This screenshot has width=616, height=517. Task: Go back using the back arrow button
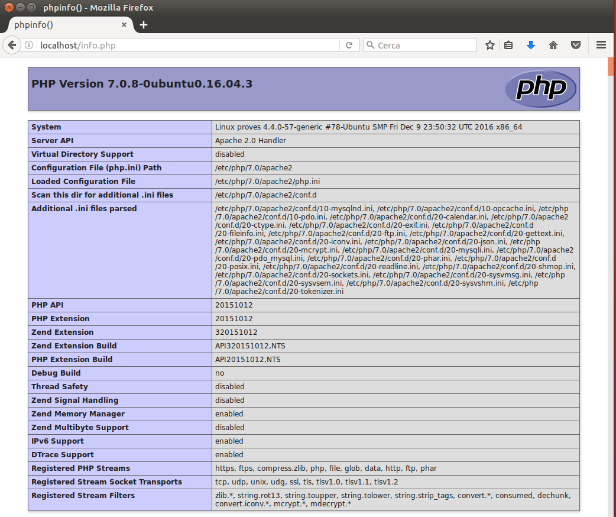coord(12,45)
